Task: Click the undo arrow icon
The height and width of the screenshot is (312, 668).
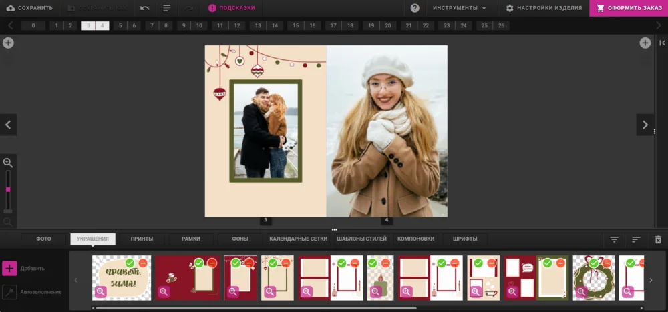Action: (x=145, y=8)
